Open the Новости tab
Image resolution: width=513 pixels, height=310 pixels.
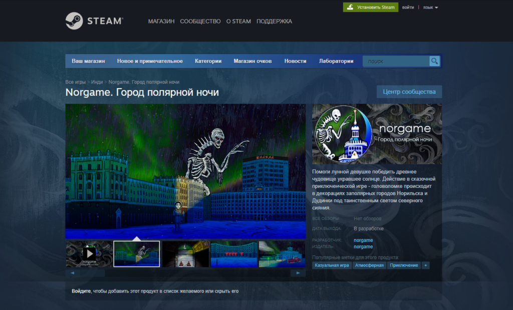tap(295, 61)
